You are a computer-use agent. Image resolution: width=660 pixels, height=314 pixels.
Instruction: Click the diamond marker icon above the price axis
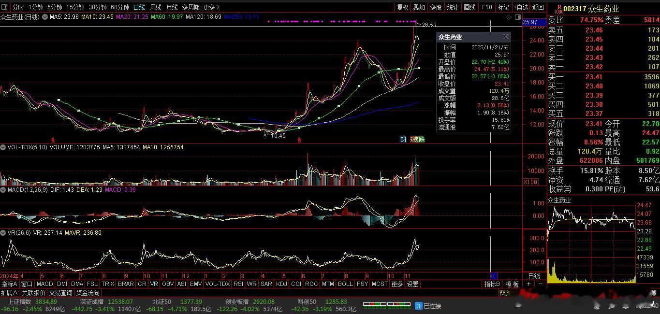point(509,17)
